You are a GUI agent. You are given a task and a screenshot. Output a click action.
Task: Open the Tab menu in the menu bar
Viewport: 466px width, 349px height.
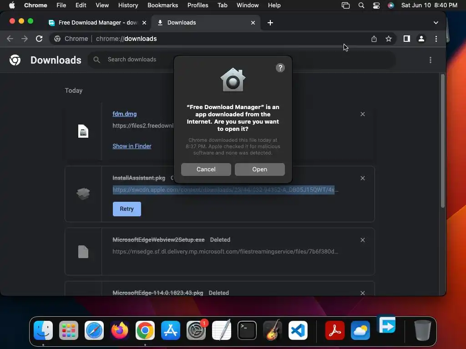222,5
